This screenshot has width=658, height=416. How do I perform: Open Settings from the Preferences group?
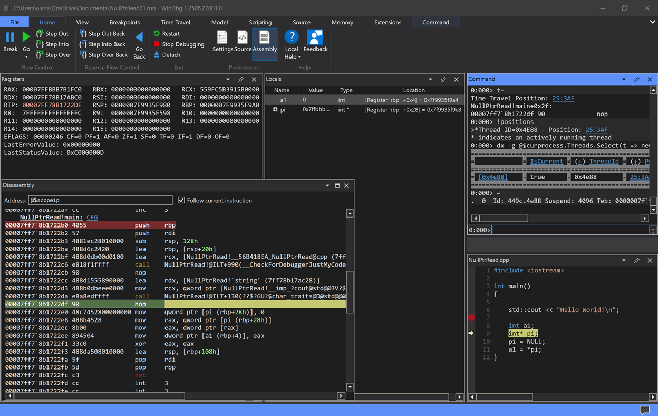(x=222, y=38)
